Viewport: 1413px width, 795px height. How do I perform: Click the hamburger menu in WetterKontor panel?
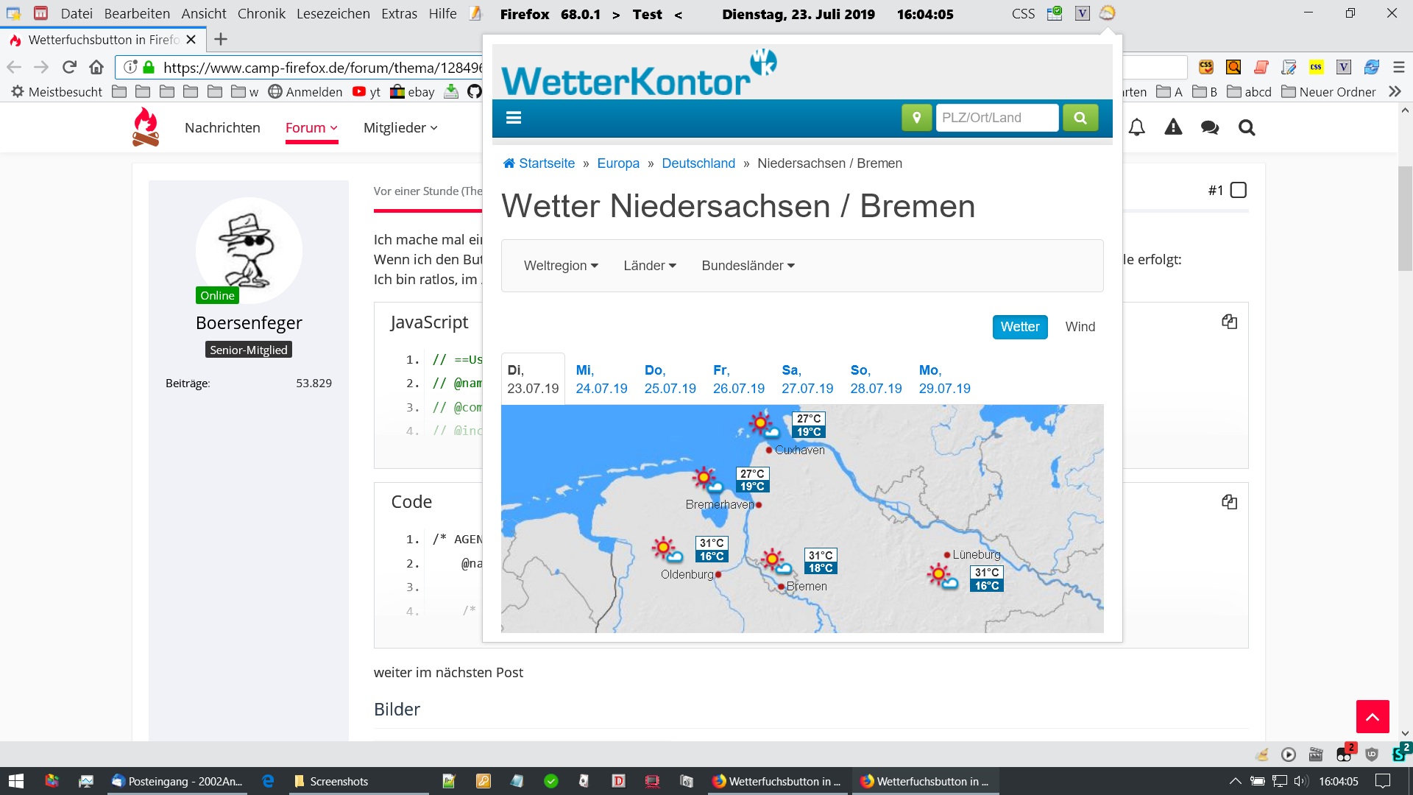coord(514,118)
